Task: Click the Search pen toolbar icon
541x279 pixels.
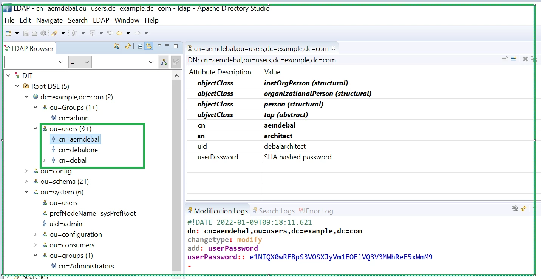Action: coord(54,33)
